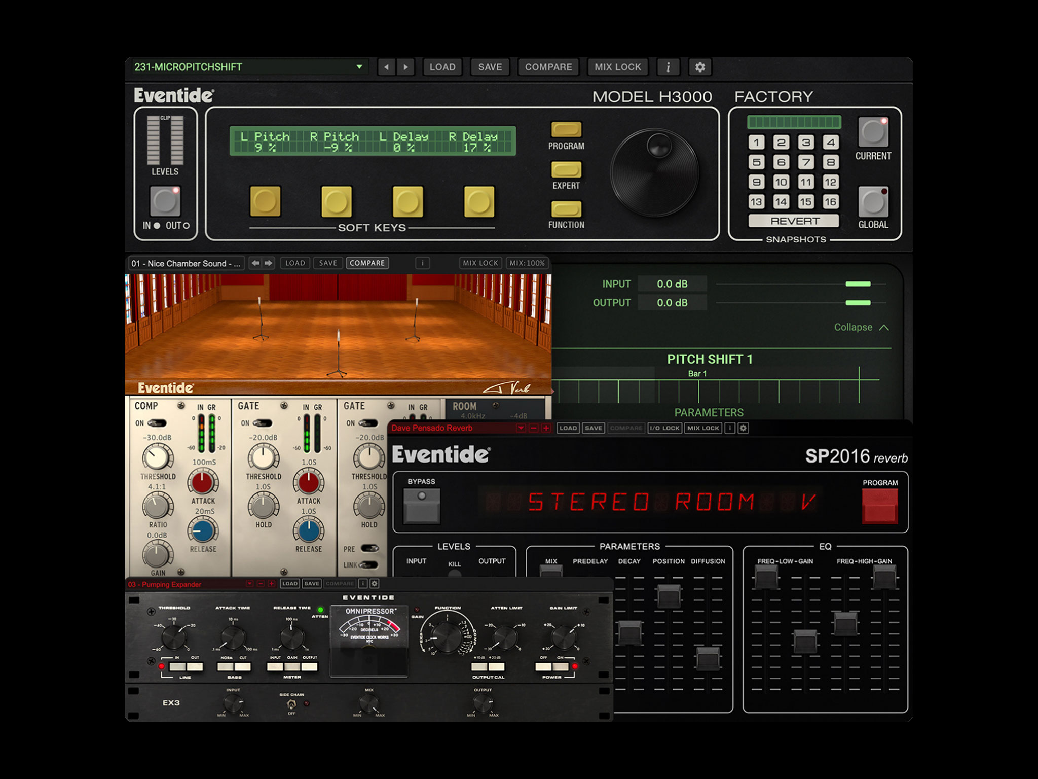The image size is (1038, 779).
Task: Toggle COMP ON switch
Action: [x=158, y=423]
